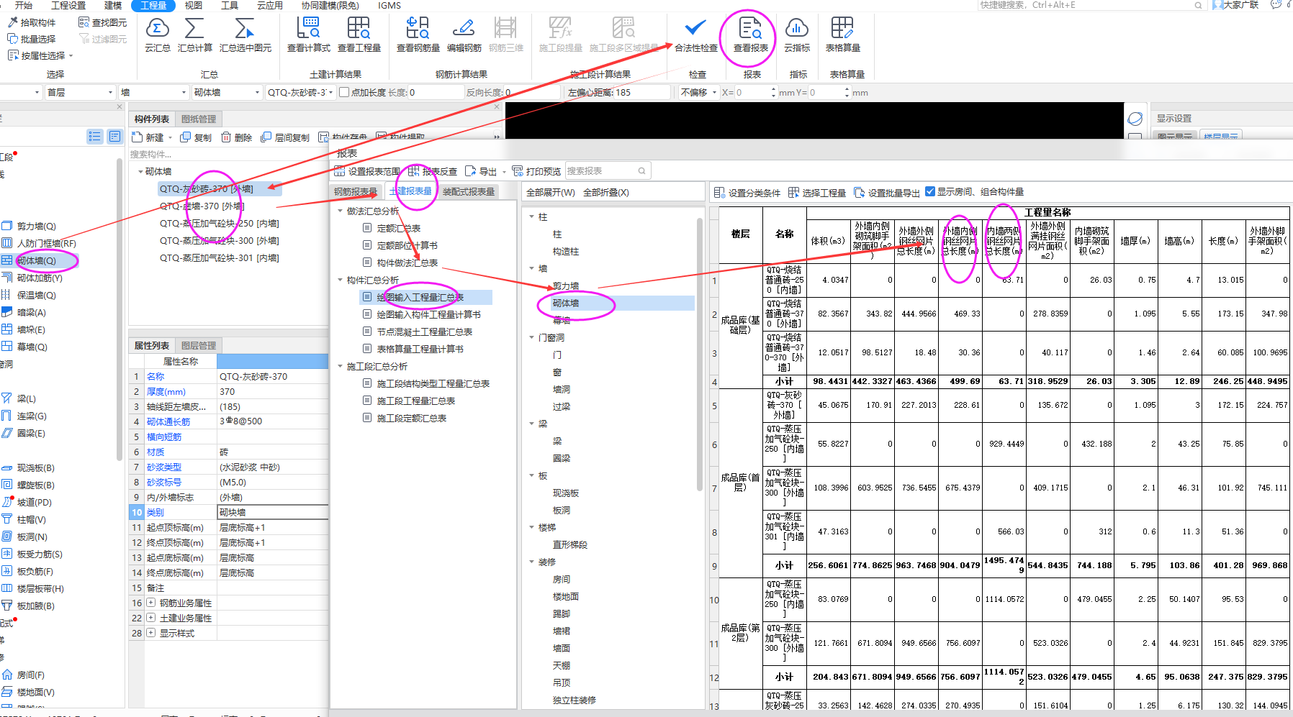Click 设置报表范围 in report window
This screenshot has height=717, width=1293.
(x=367, y=171)
